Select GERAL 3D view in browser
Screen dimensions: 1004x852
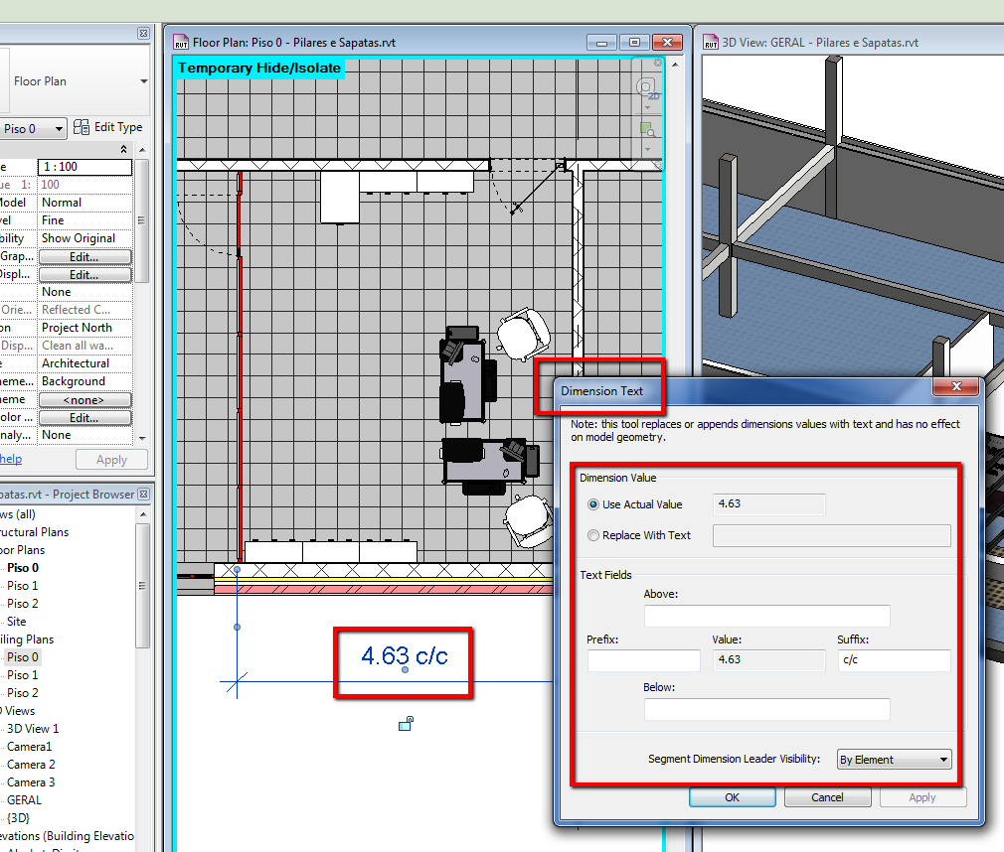pyautogui.click(x=25, y=800)
